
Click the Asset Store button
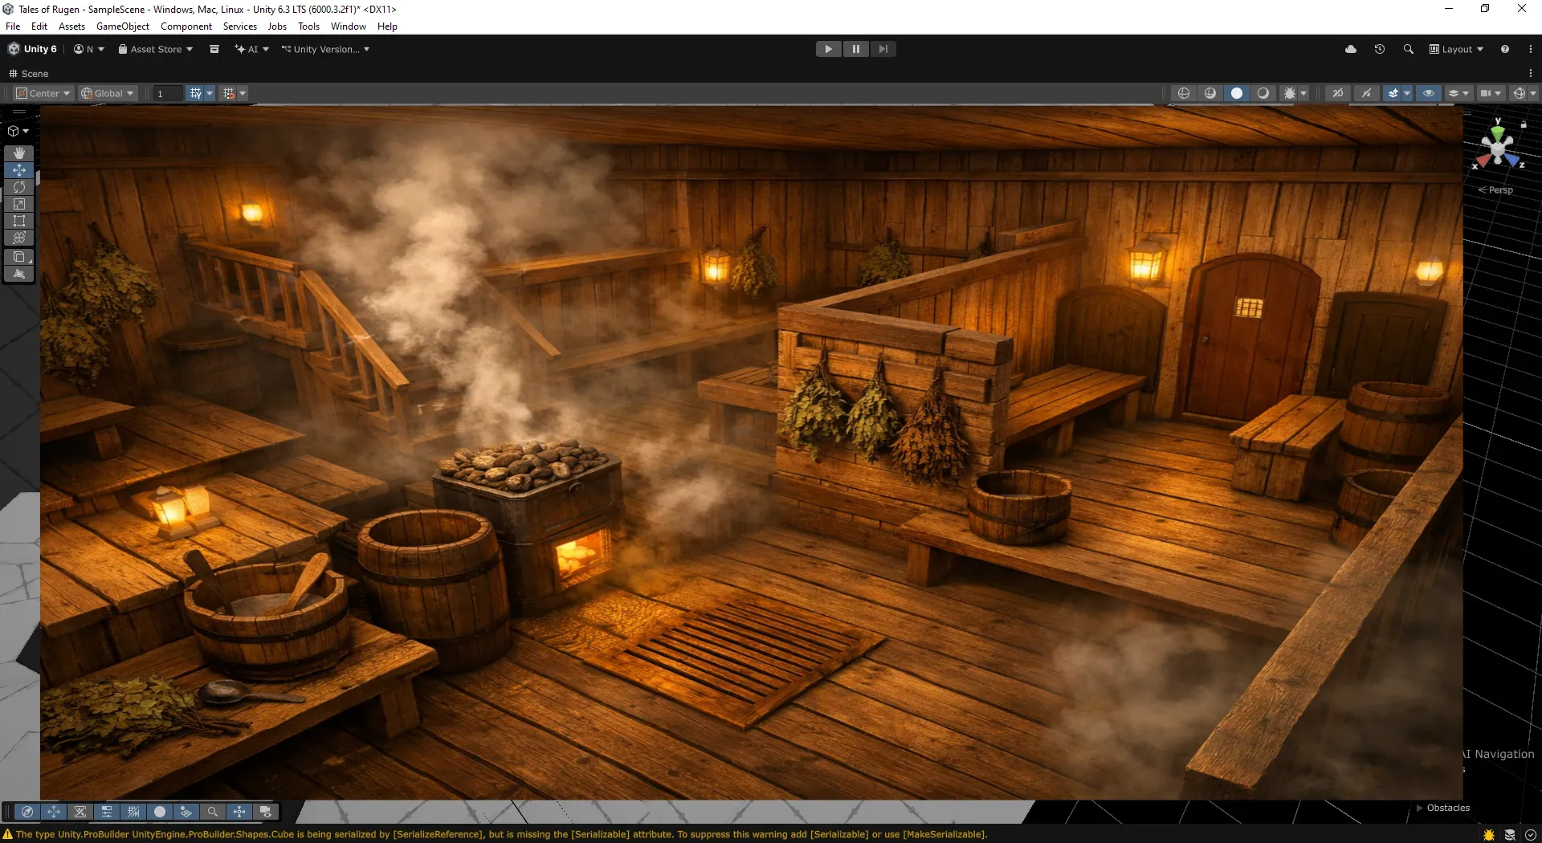click(x=156, y=49)
